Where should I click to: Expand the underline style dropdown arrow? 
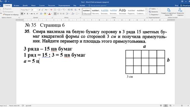click(29, 14)
